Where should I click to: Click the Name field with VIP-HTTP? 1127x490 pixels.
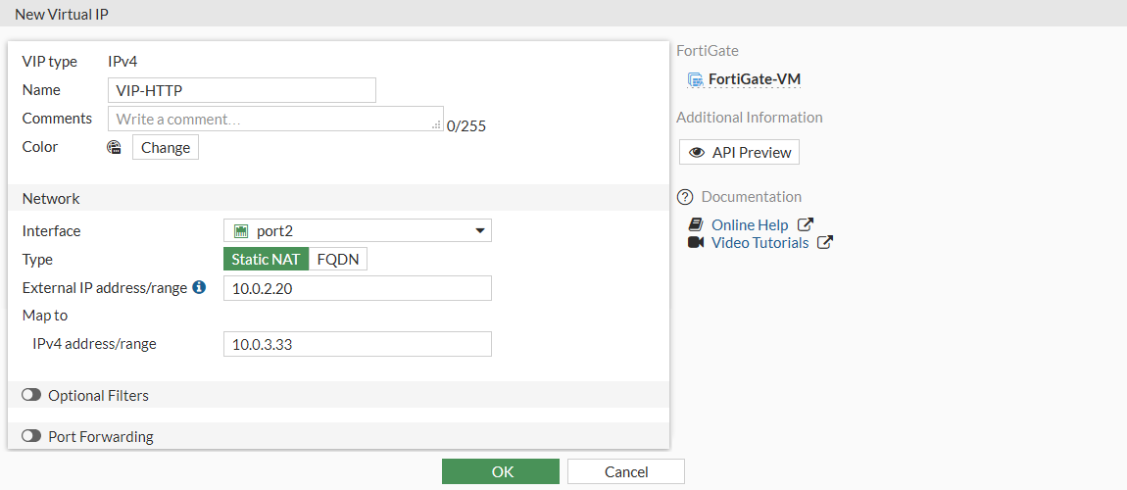(x=241, y=90)
